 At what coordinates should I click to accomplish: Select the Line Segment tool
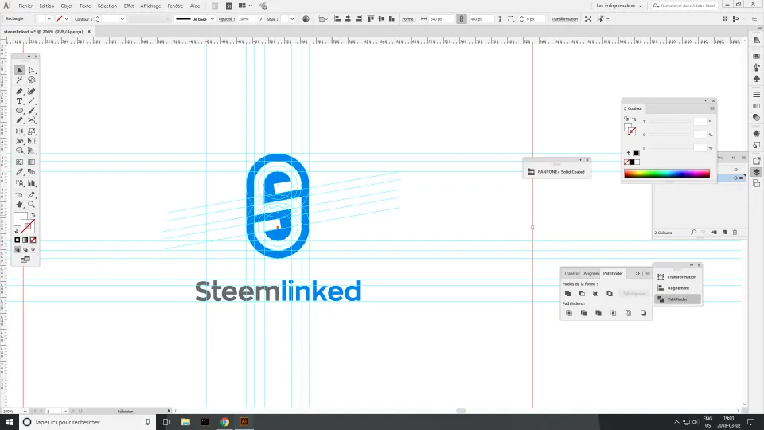click(32, 101)
